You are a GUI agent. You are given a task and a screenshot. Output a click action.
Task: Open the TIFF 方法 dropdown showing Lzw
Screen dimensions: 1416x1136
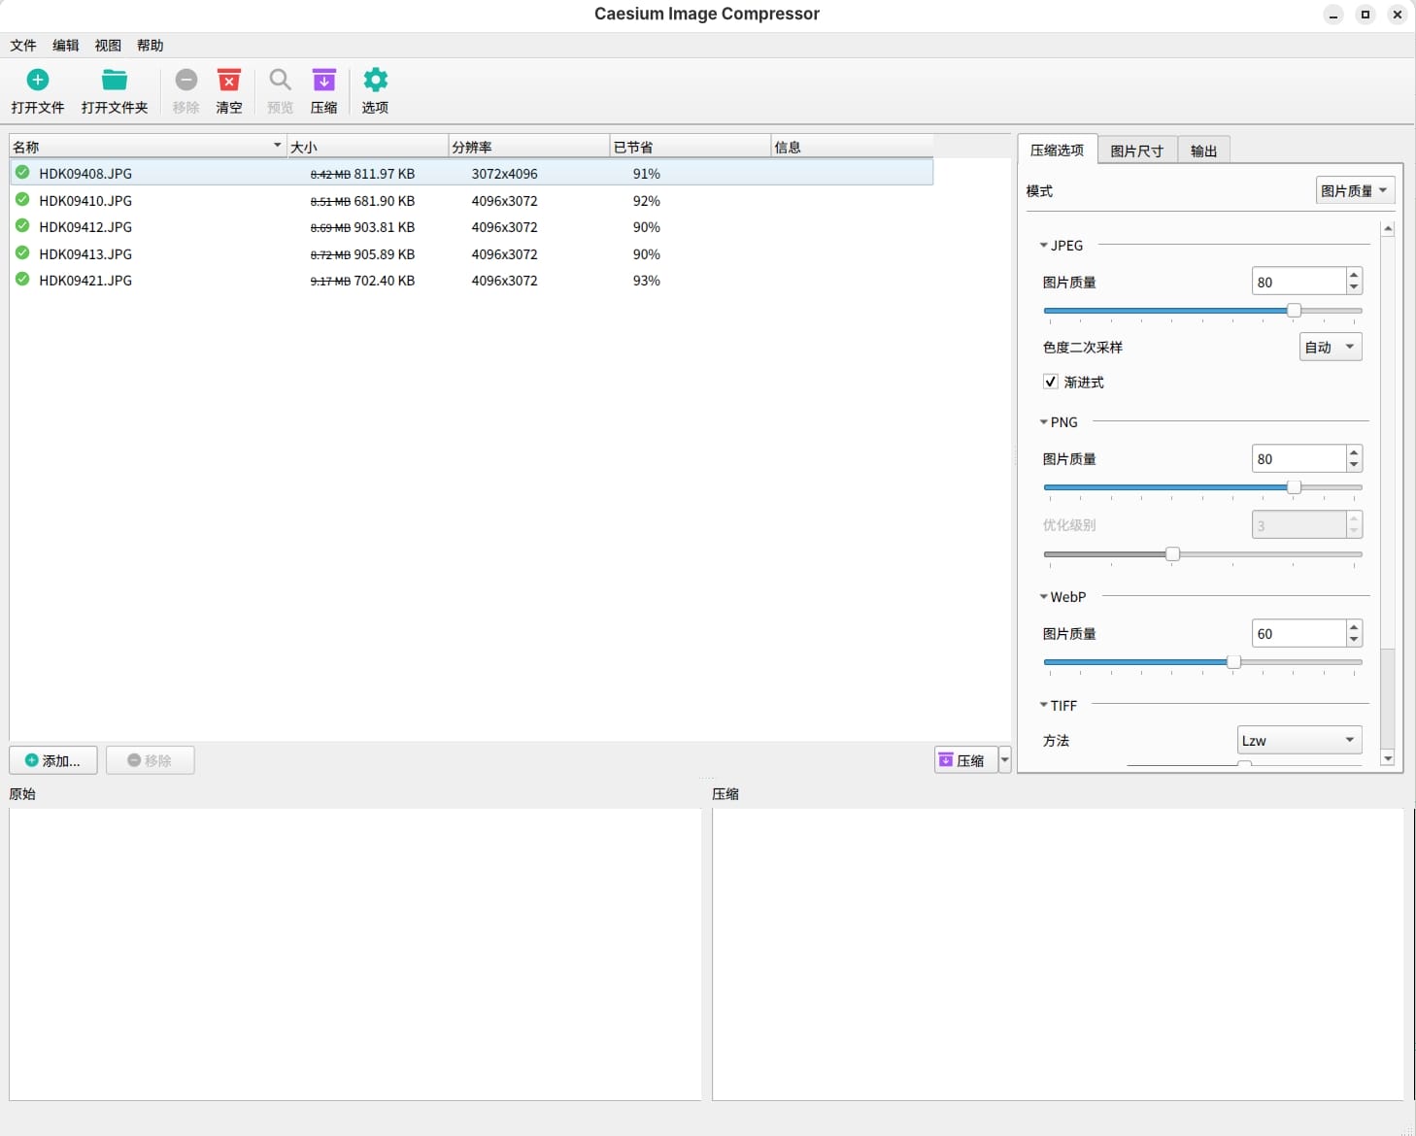[x=1299, y=740]
